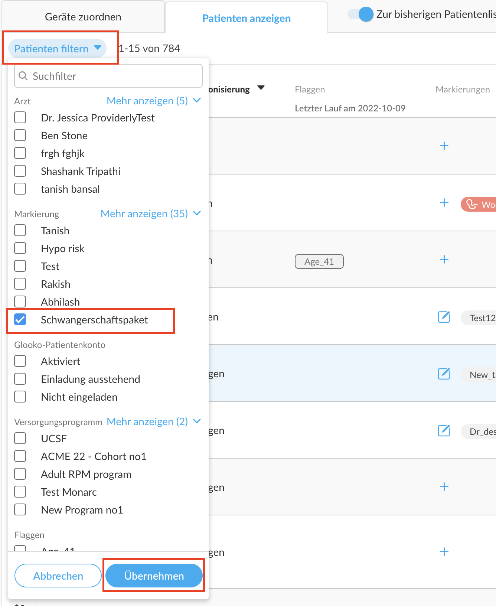Expand Arzt list with Mehr anzeigen (5)

[154, 101]
